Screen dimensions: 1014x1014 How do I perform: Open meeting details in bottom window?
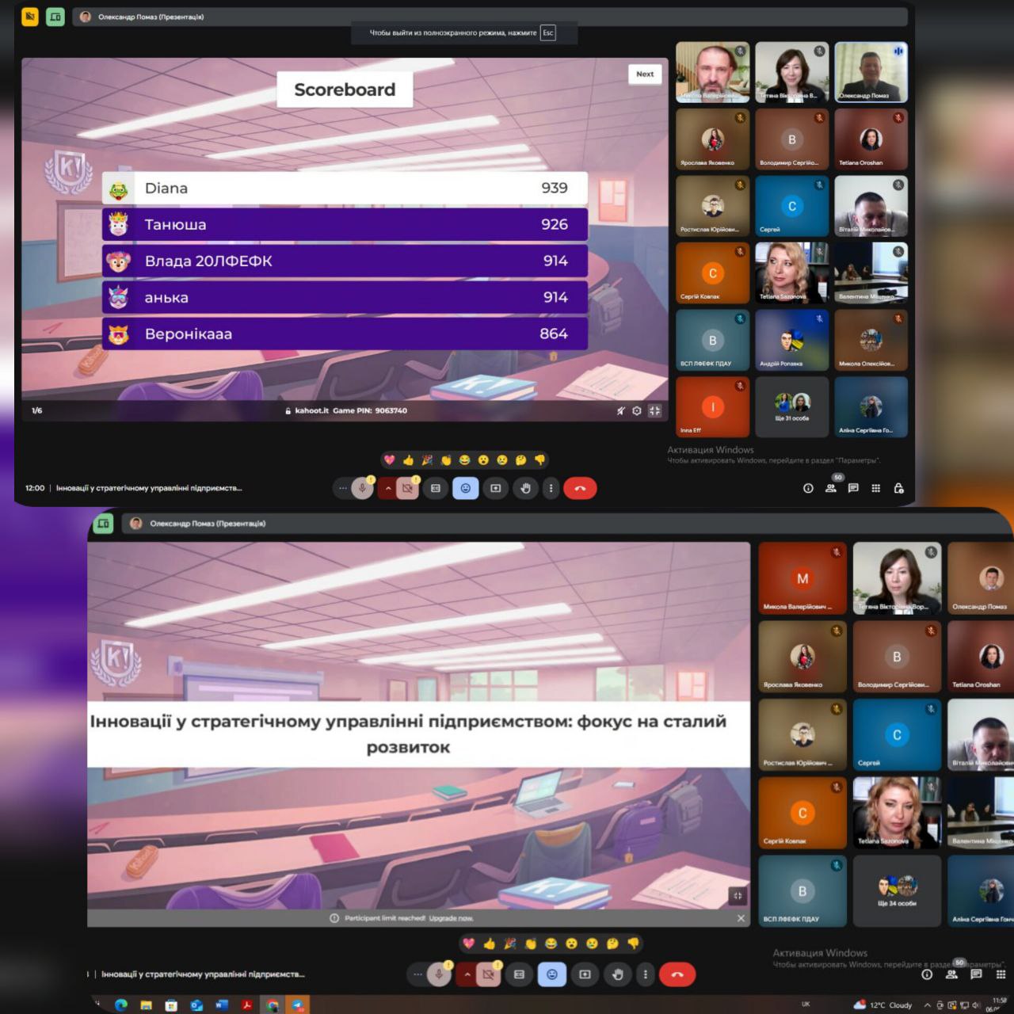point(927,974)
